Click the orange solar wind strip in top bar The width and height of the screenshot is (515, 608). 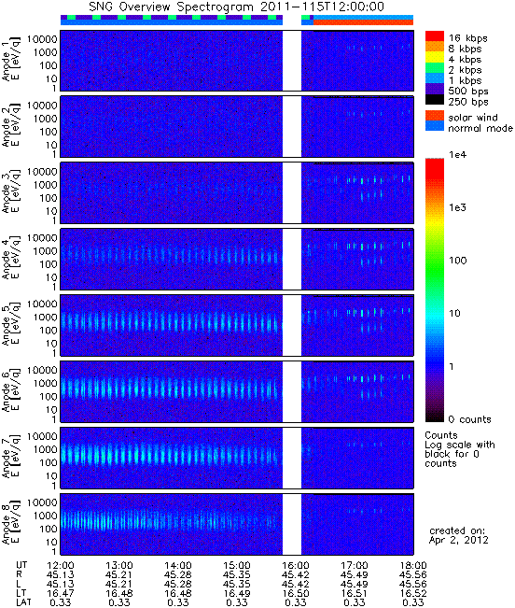point(363,22)
